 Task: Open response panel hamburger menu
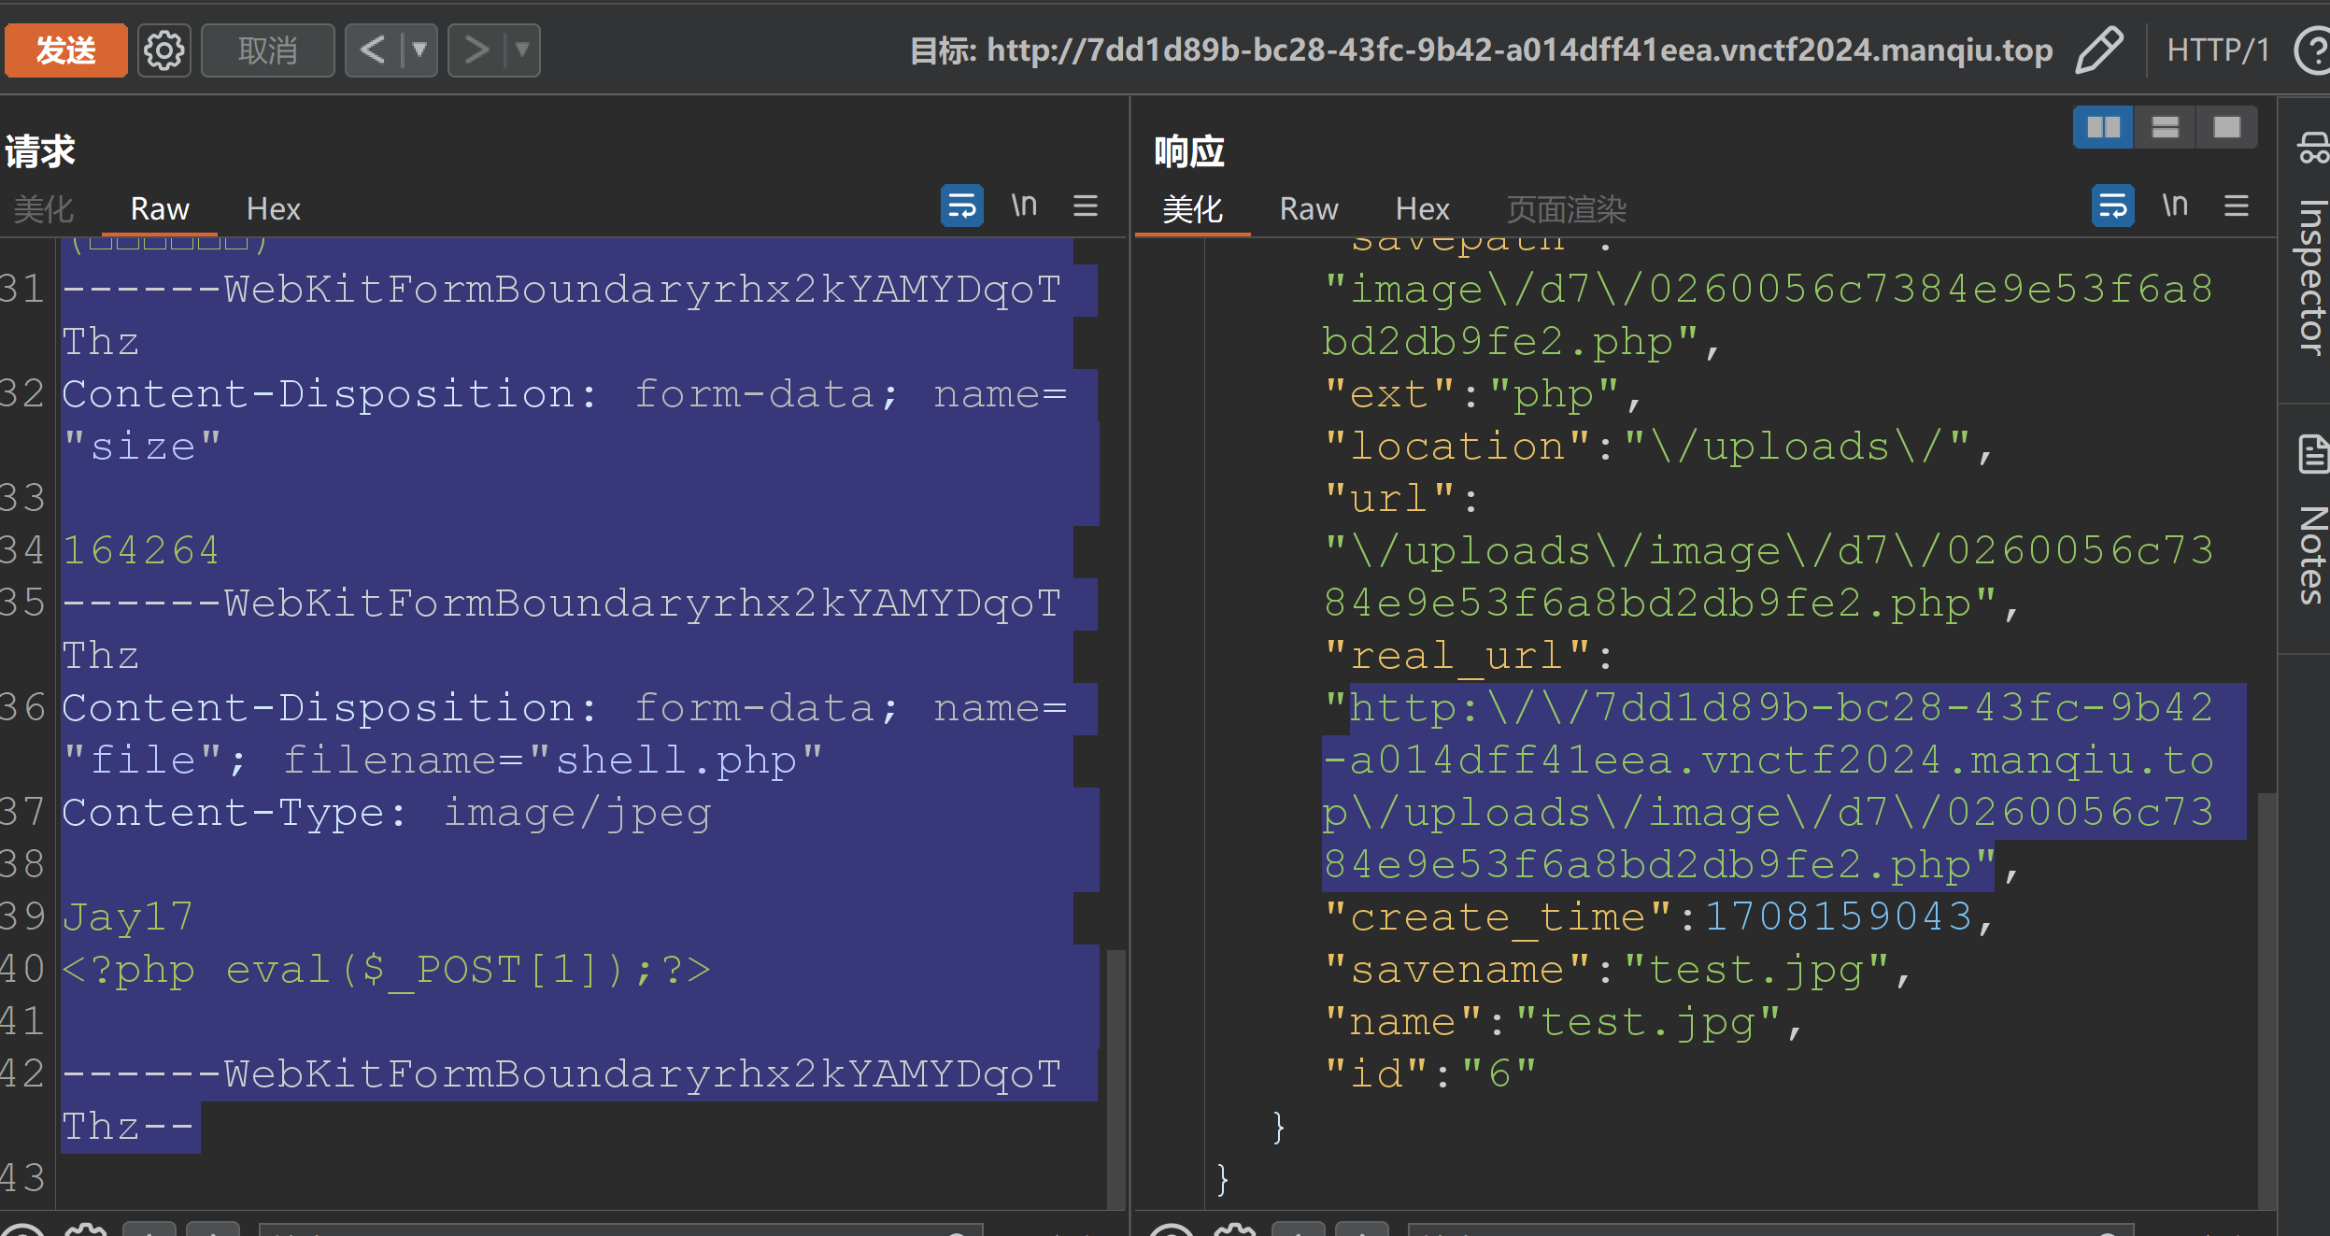(2236, 206)
